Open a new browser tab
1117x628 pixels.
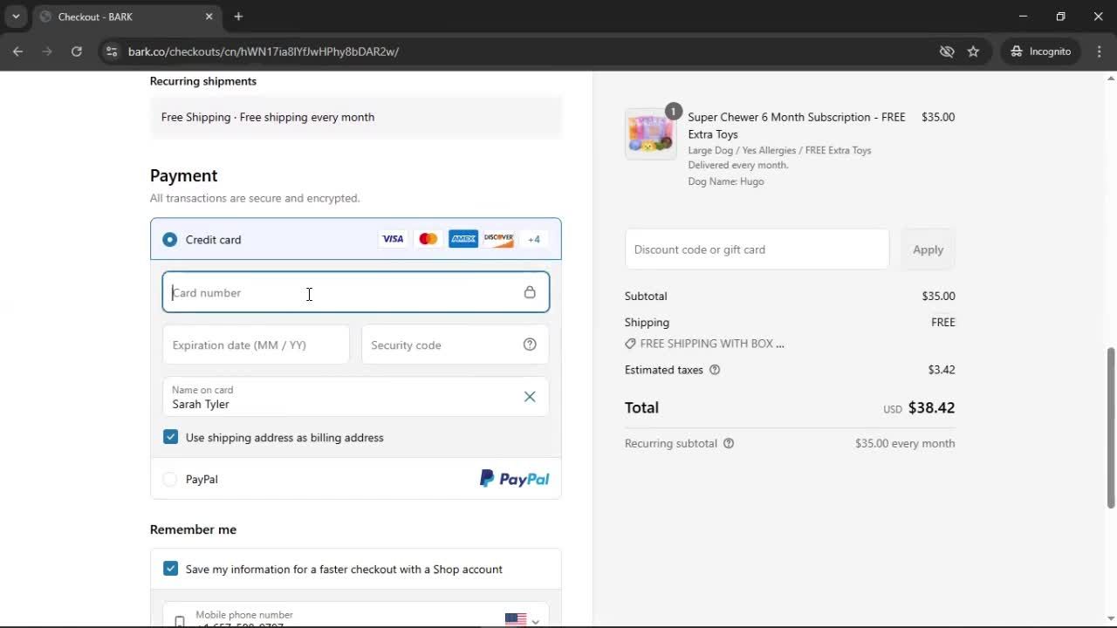pos(238,17)
